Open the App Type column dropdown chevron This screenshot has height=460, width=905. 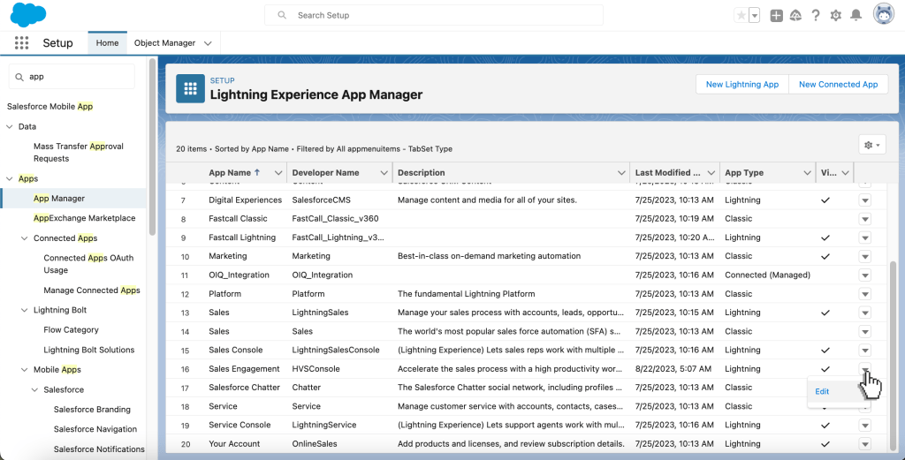pyautogui.click(x=807, y=173)
